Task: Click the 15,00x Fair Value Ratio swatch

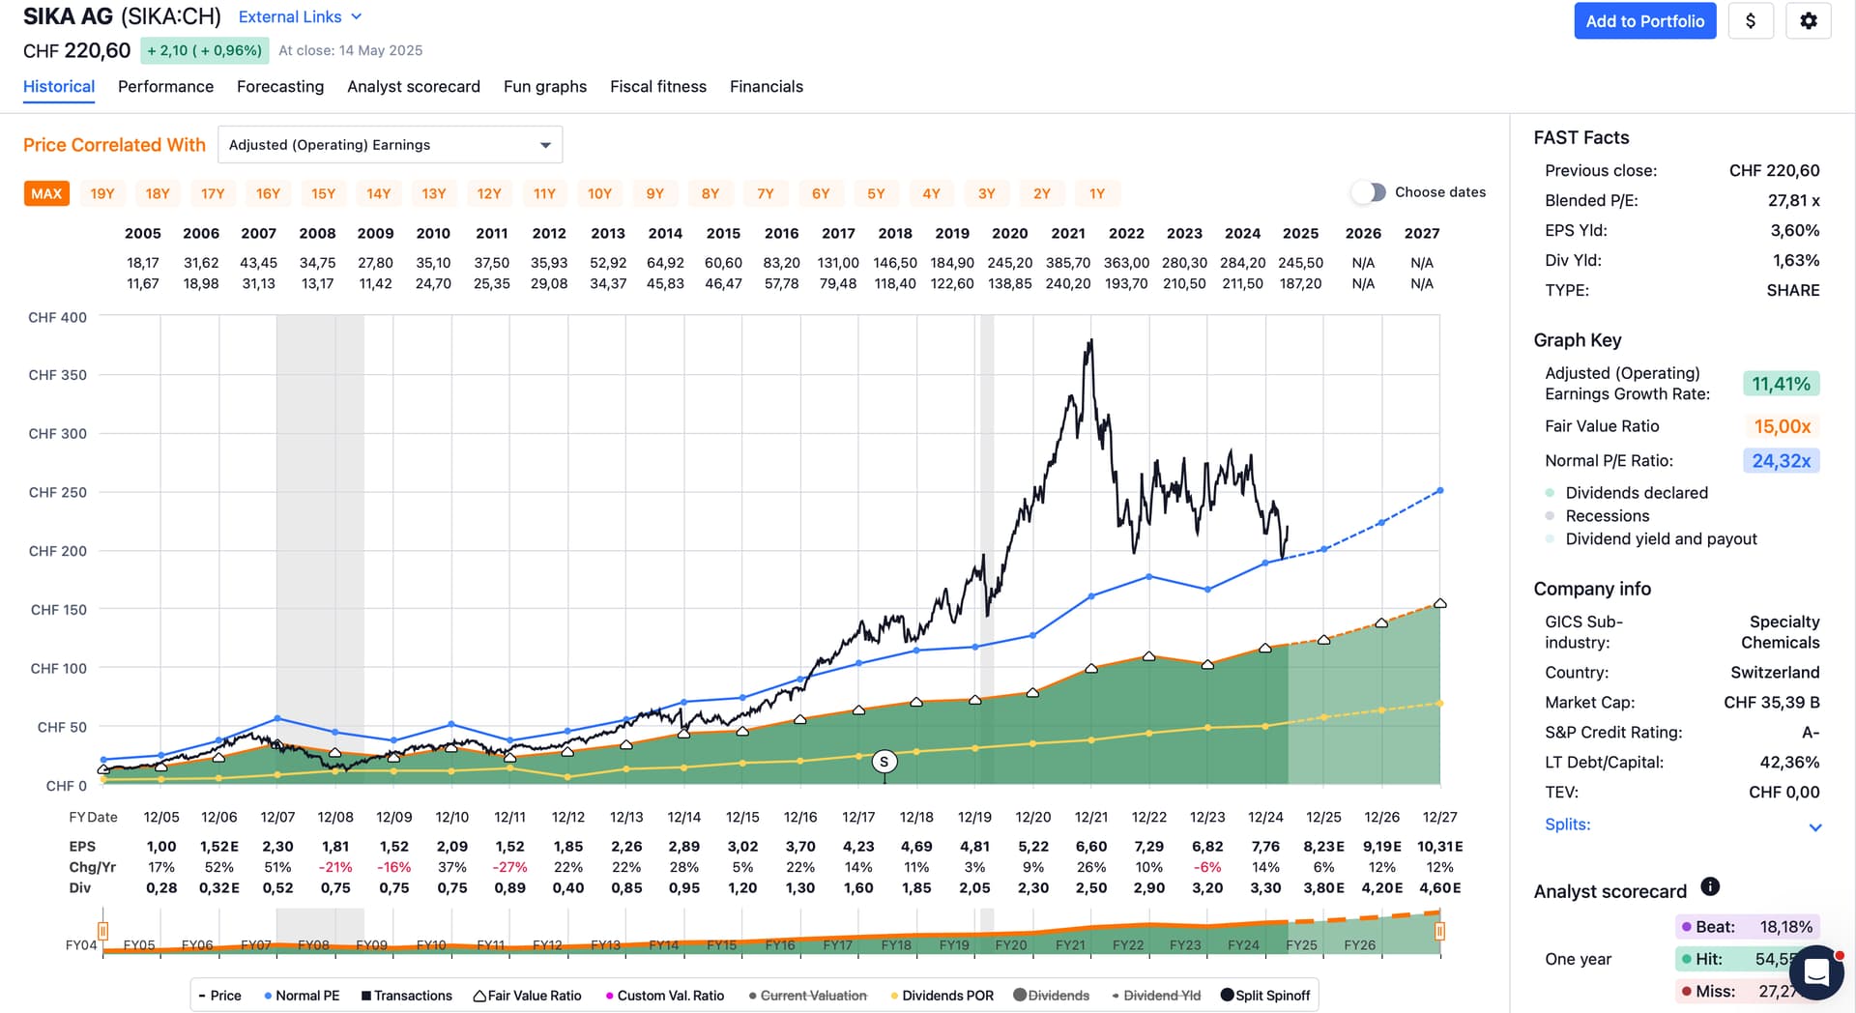Action: 1782,426
